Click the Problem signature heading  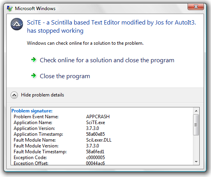click(x=32, y=111)
